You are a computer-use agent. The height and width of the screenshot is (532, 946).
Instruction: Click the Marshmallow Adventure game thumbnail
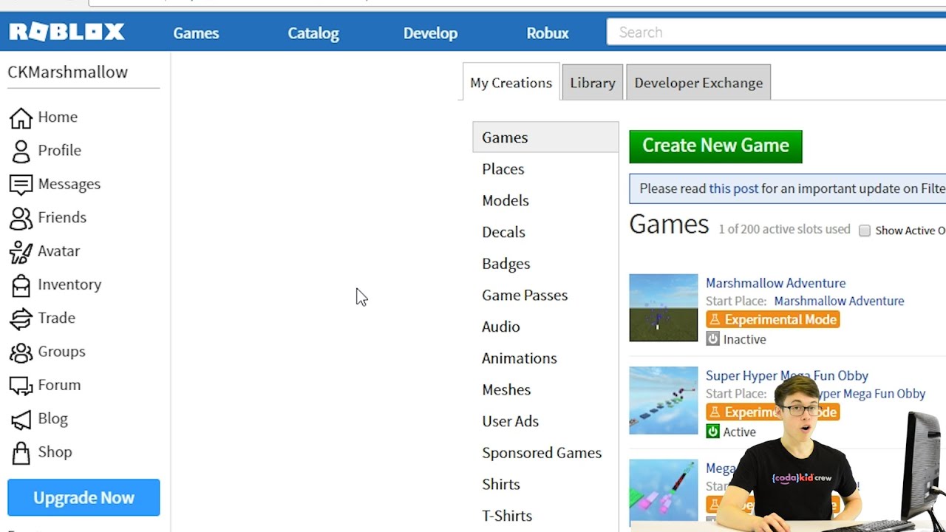point(664,307)
